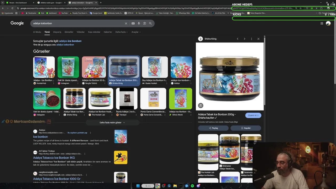The image size is (336, 189).
Task: Open more options for nargilevenargile.com result
Action: 86,175
